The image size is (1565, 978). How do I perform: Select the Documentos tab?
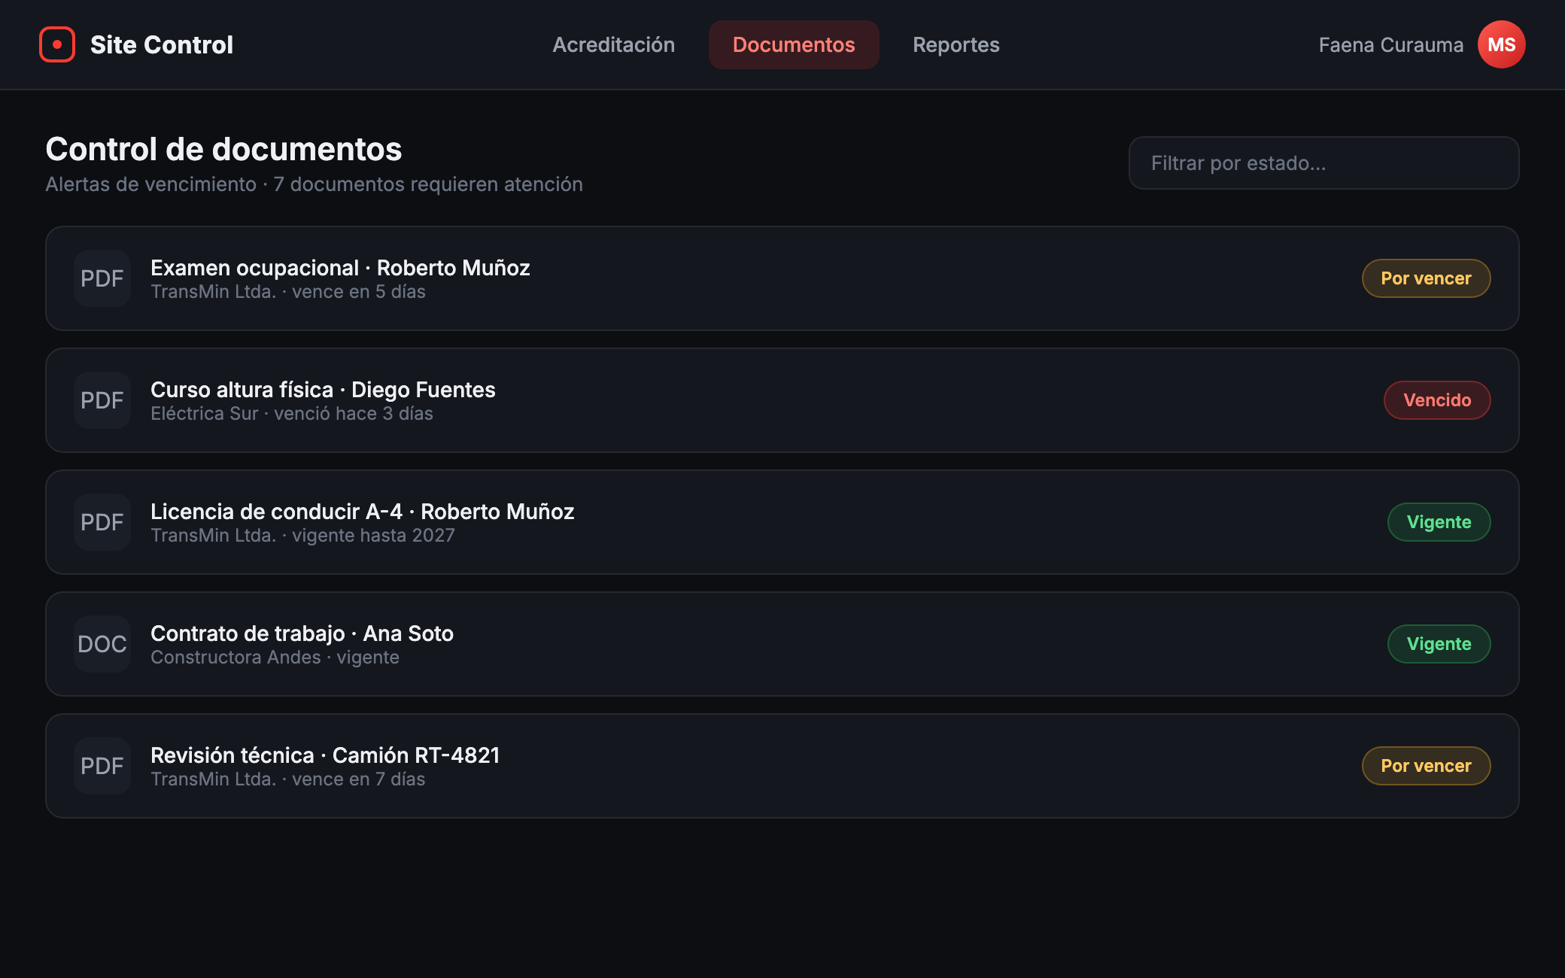794,44
